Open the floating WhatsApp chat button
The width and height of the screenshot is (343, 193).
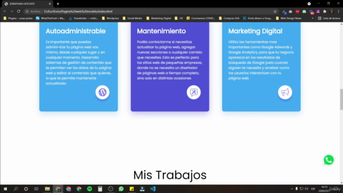(x=329, y=160)
